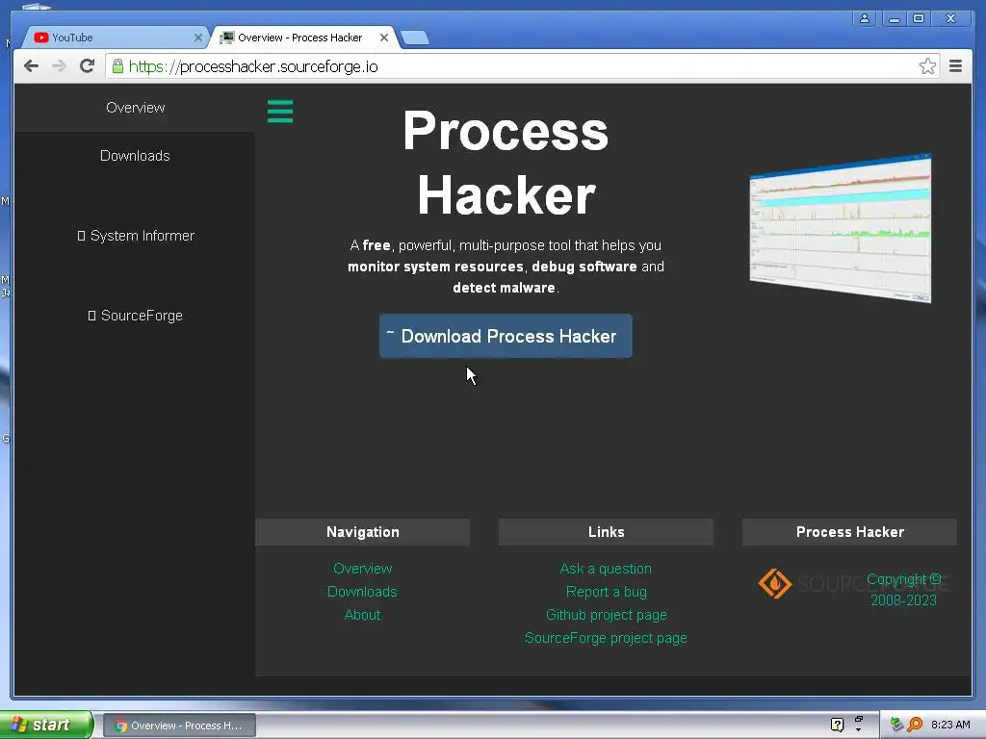
Task: Click the Copyright 2008-2023 text
Action: (903, 590)
